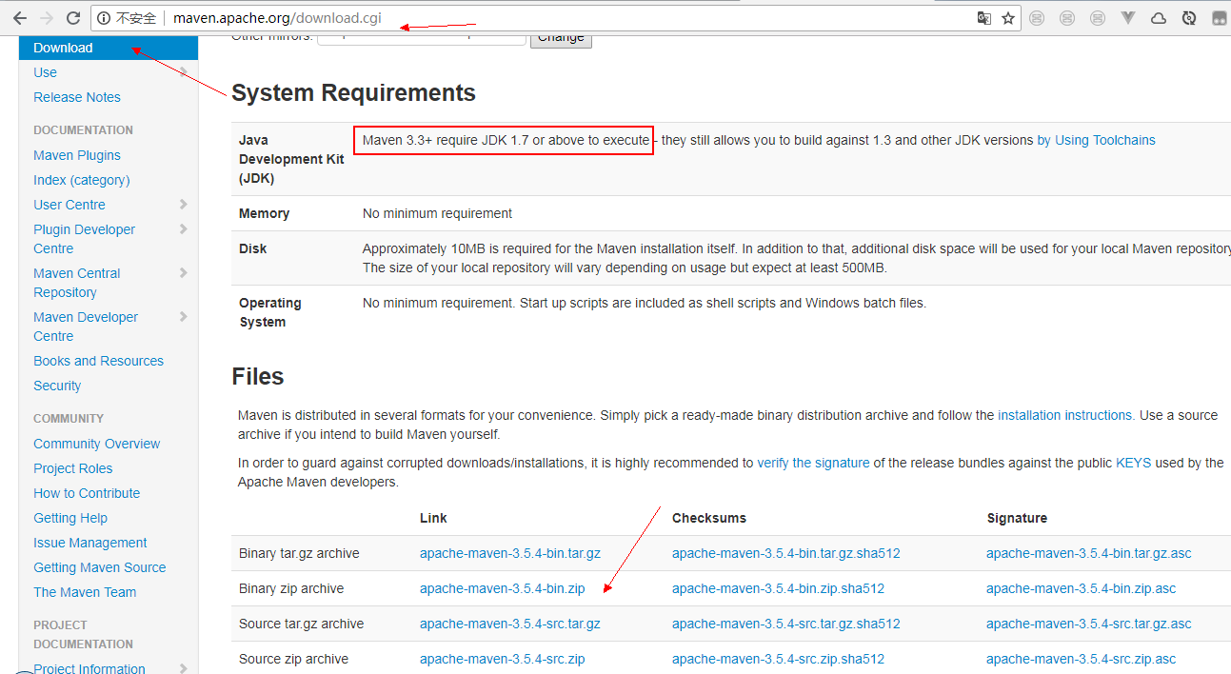Expand the Plugin Developer Centre arrow
The width and height of the screenshot is (1231, 674).
coord(183,229)
